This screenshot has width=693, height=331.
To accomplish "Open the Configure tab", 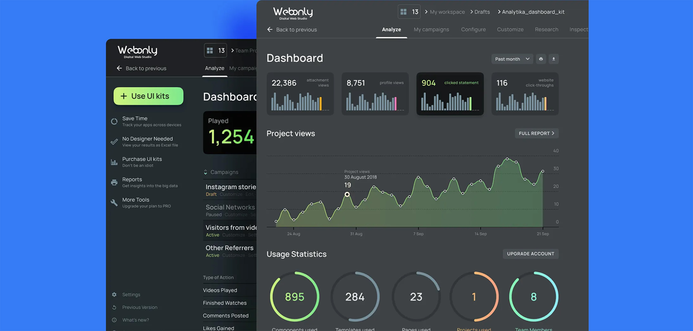I will coord(473,30).
